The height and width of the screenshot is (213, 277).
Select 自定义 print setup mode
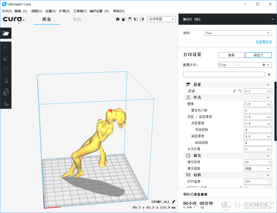[259, 55]
